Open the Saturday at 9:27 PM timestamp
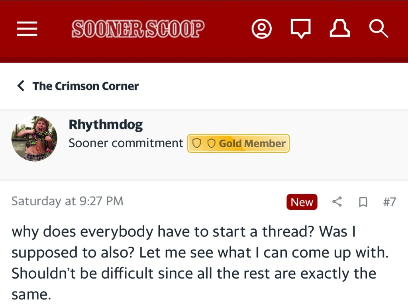 67,201
